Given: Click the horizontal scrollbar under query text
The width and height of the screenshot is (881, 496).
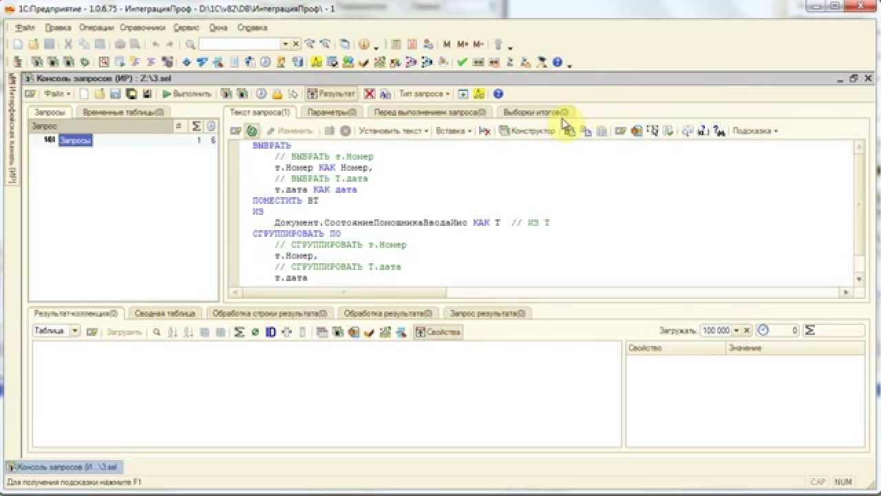Looking at the screenshot, I should coord(540,292).
